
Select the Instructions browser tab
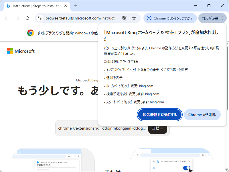coord(37,6)
